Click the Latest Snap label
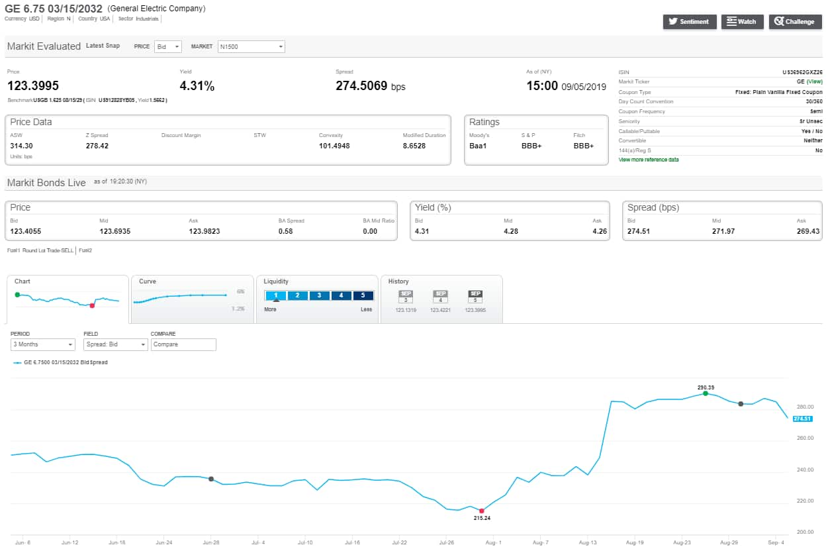The image size is (828, 555). (103, 46)
